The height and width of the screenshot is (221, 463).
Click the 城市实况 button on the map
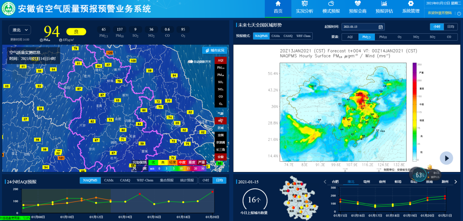coord(214,50)
